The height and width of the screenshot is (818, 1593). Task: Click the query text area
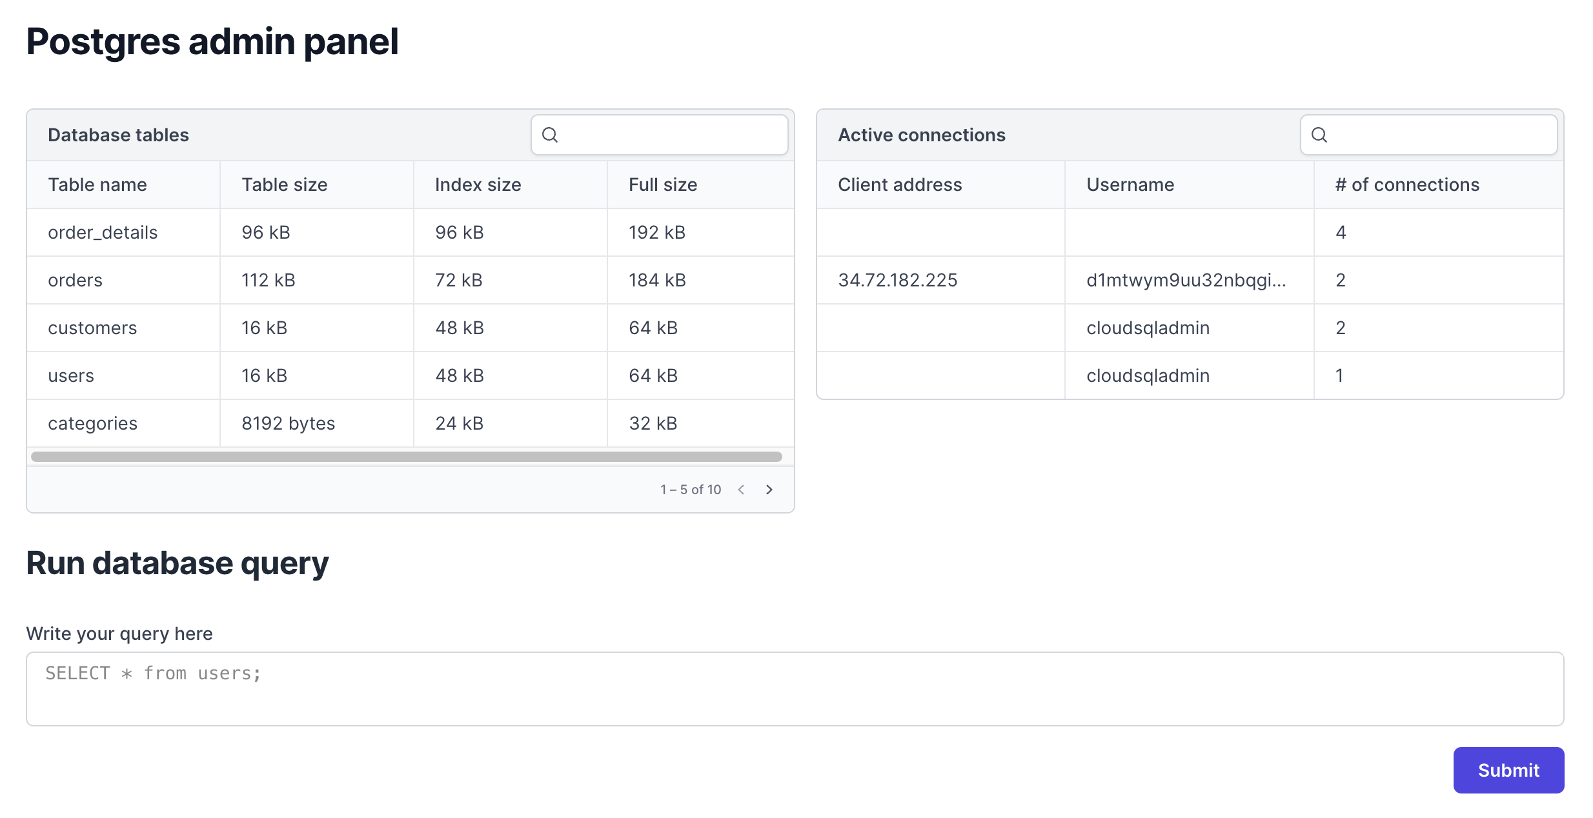tap(795, 688)
